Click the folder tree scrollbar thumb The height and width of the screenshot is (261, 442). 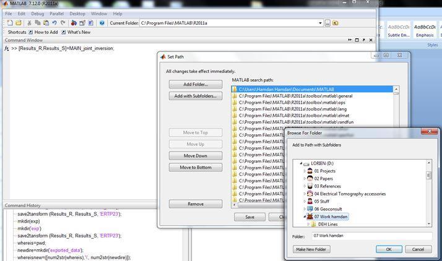[429, 176]
